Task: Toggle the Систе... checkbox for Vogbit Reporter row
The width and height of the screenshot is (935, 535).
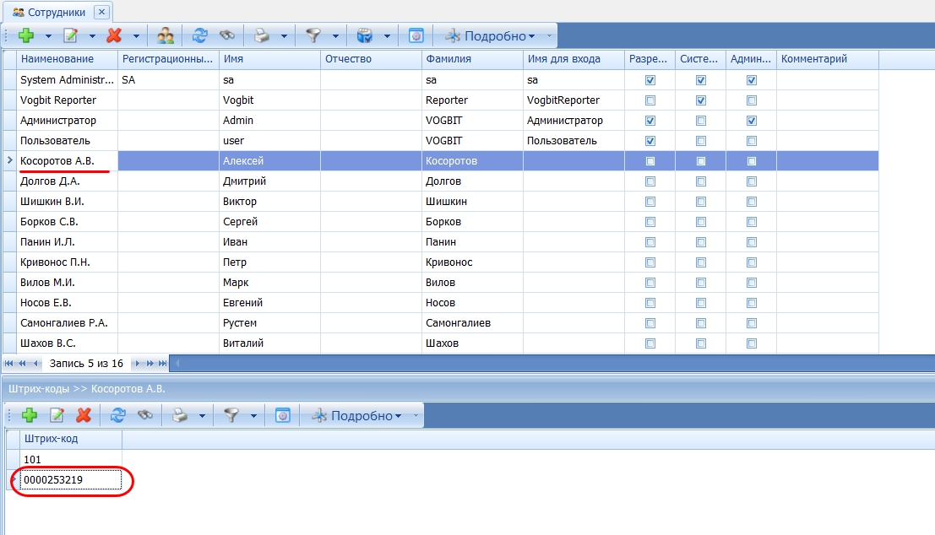Action: tap(701, 100)
